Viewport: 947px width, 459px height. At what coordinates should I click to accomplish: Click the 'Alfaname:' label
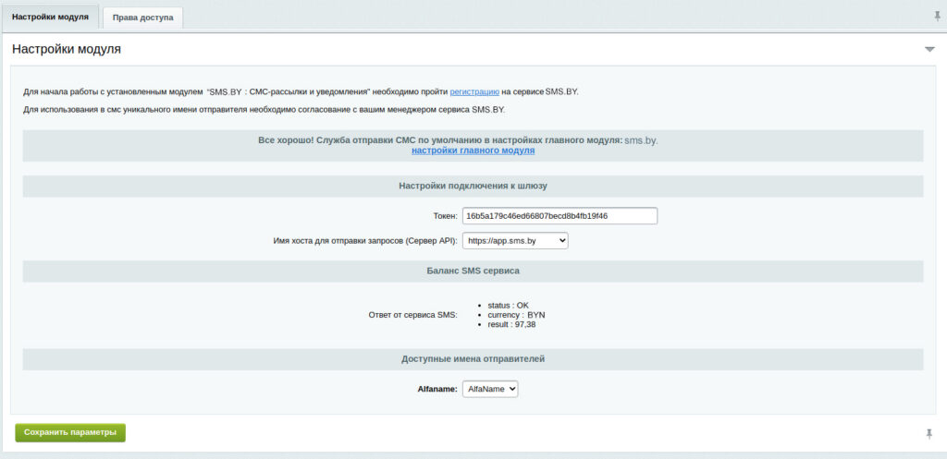[437, 389]
